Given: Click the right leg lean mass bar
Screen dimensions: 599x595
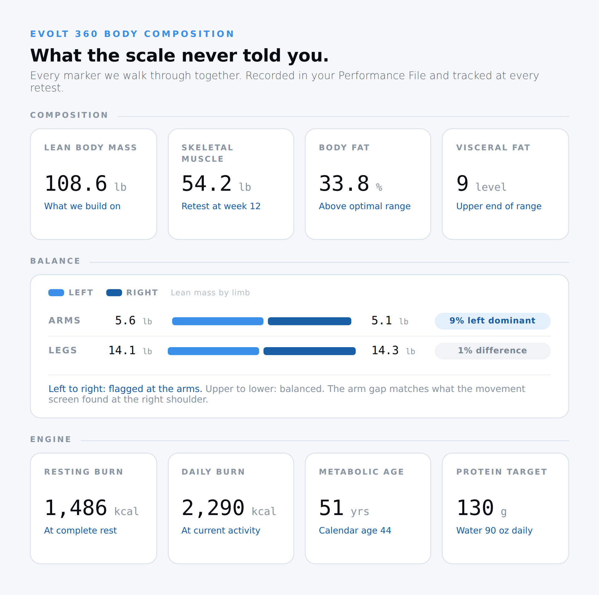Looking at the screenshot, I should [309, 351].
